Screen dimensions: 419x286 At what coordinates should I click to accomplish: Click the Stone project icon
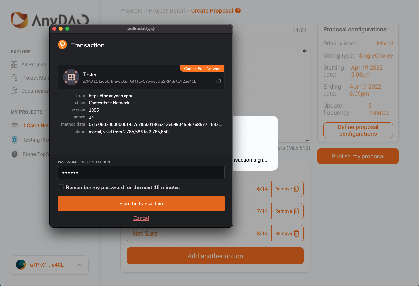[x=15, y=154]
